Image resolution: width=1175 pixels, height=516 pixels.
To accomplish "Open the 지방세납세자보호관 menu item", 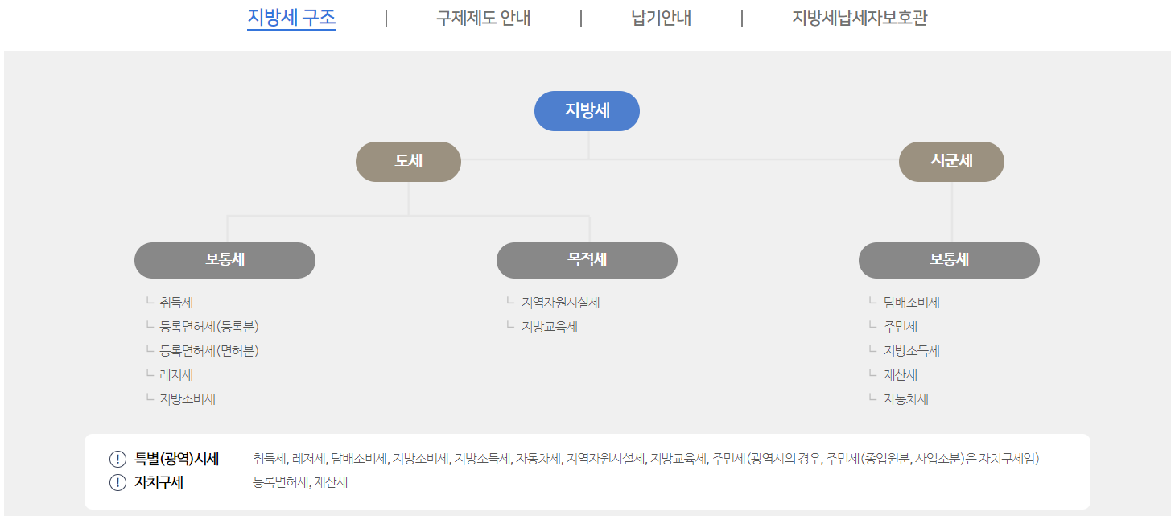I will coord(860,18).
